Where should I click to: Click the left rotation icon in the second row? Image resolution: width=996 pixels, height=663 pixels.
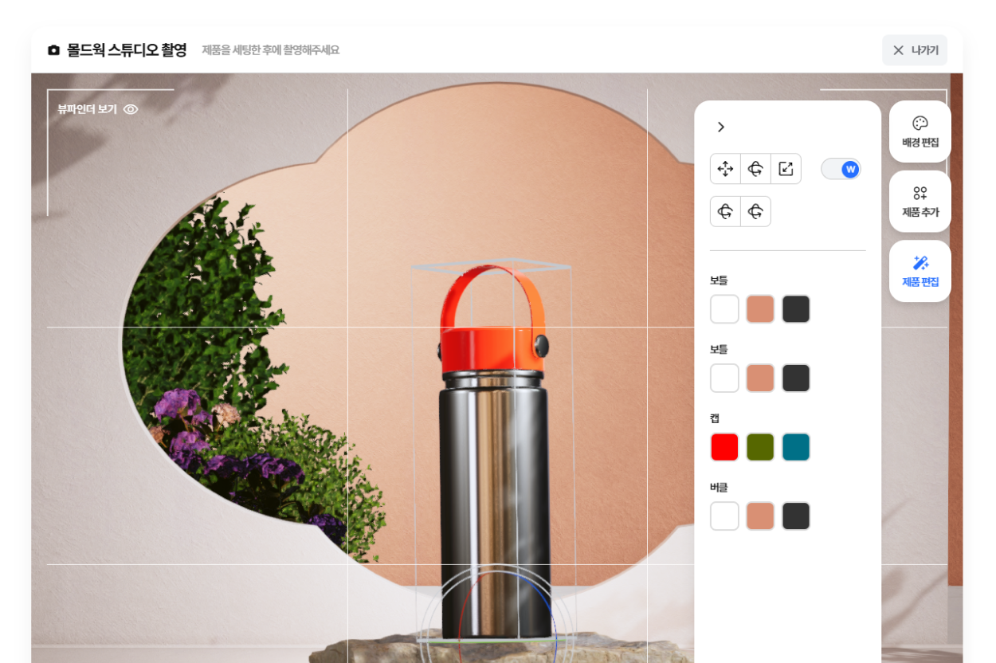(x=725, y=211)
